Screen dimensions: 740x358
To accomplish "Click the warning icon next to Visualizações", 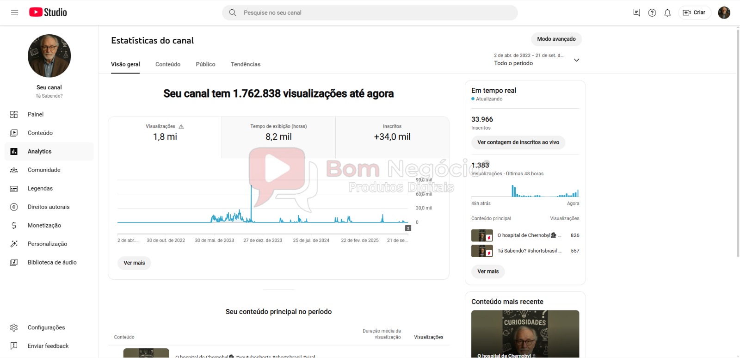I will [181, 127].
